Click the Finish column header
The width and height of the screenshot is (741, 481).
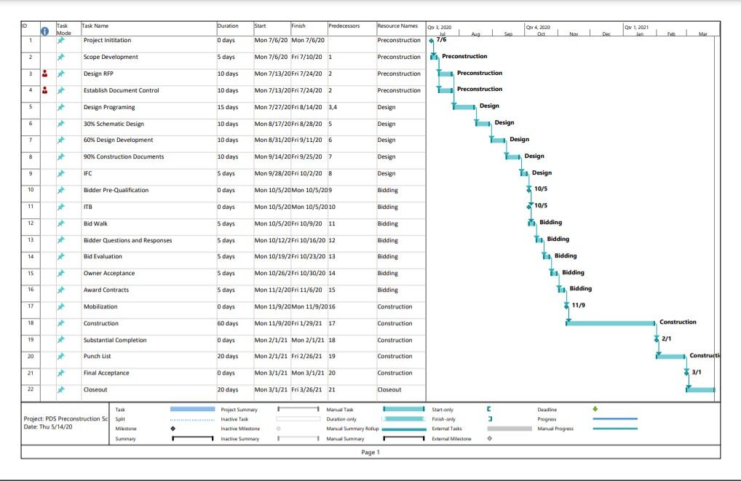point(298,26)
